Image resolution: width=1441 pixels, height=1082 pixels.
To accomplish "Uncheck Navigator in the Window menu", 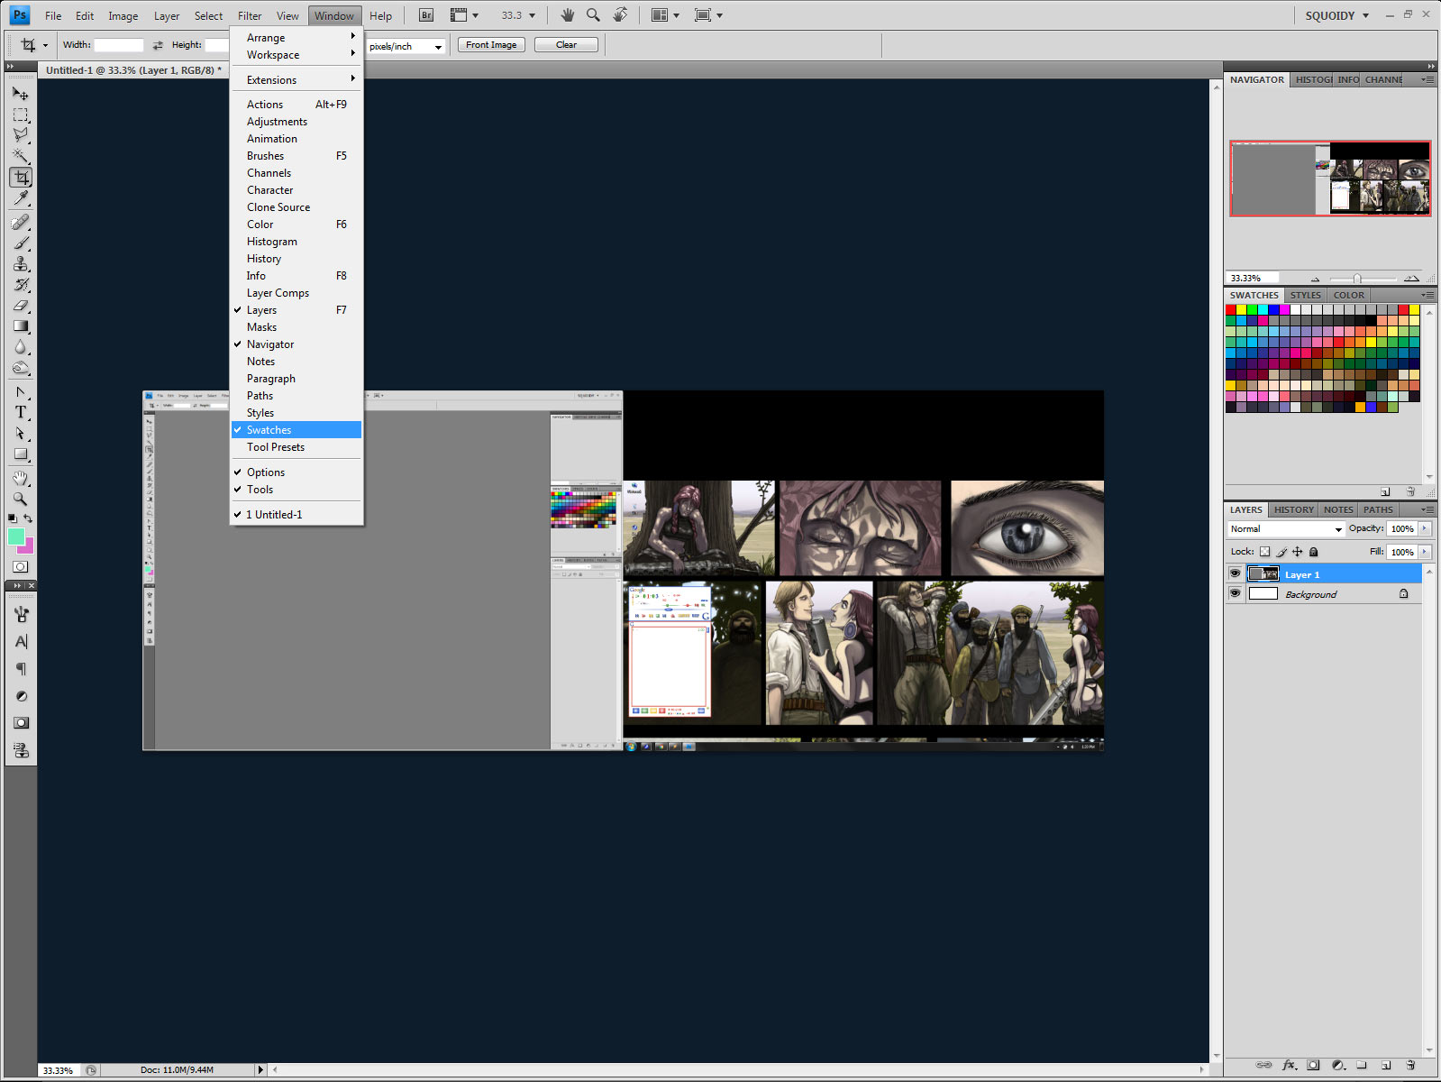I will coord(297,344).
